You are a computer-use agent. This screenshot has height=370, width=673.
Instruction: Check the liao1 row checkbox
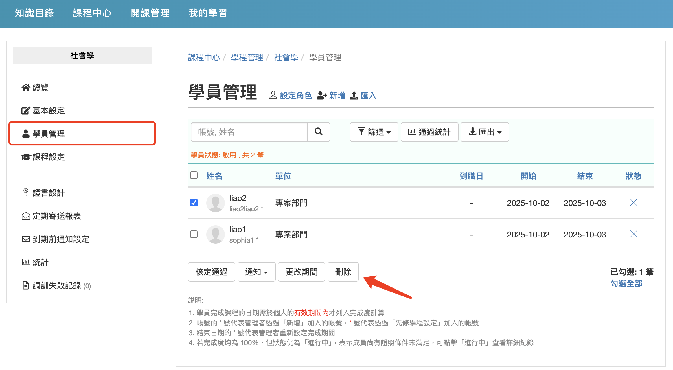pyautogui.click(x=194, y=234)
